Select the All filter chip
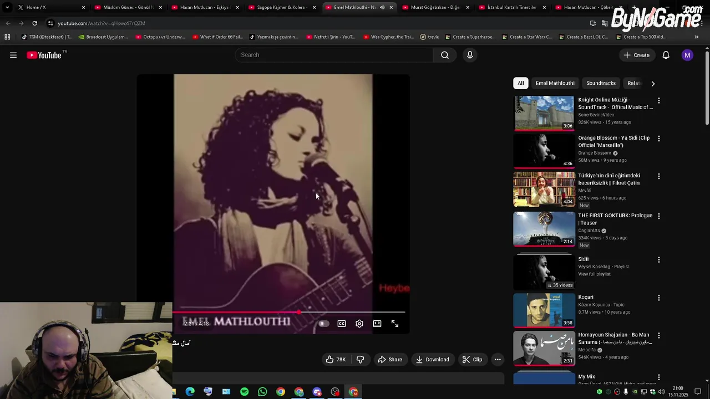Screen dimensions: 710x399 pos(521,83)
